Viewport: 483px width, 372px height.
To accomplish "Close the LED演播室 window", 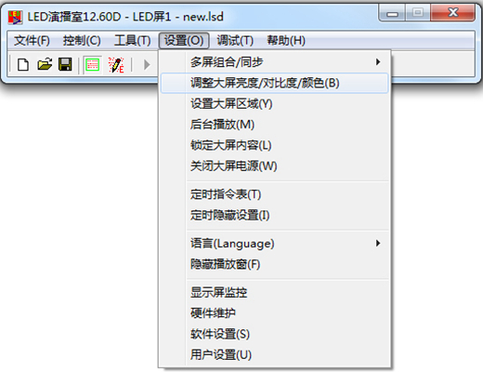I will click(x=453, y=13).
